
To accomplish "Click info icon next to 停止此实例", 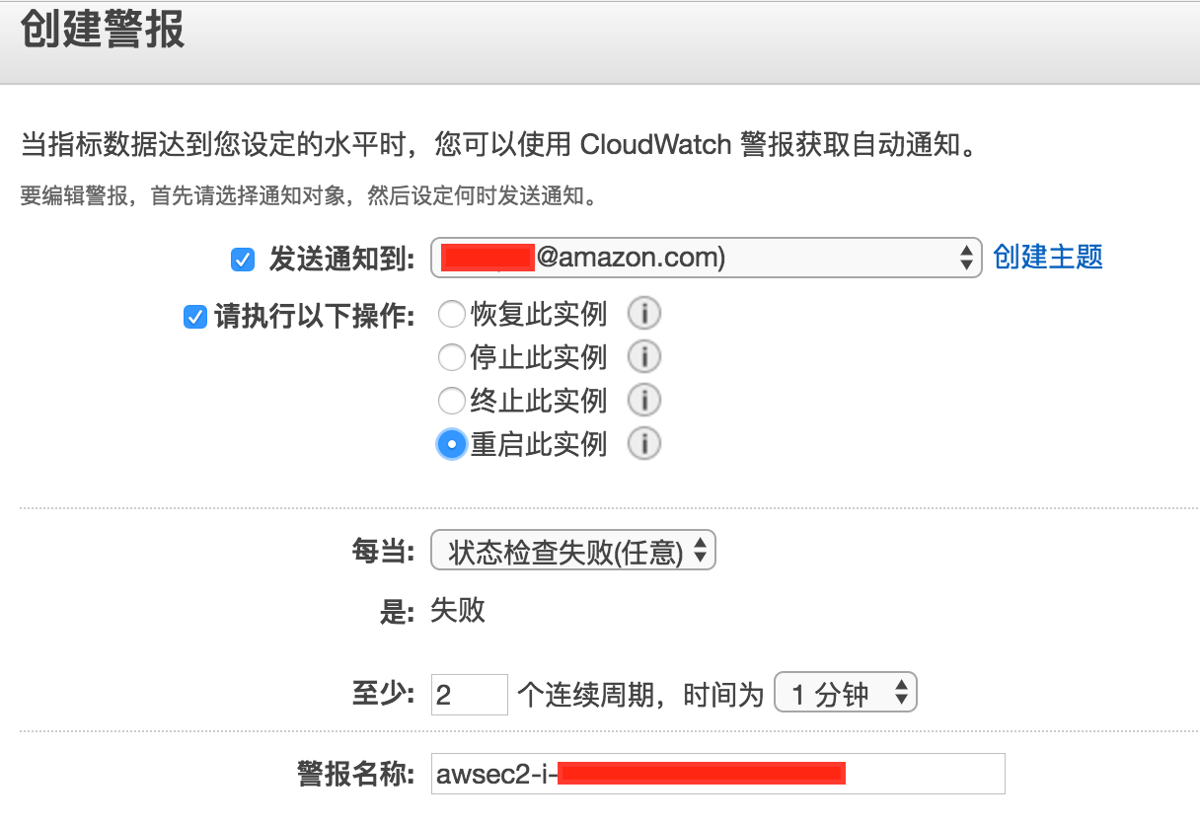I will tap(644, 356).
